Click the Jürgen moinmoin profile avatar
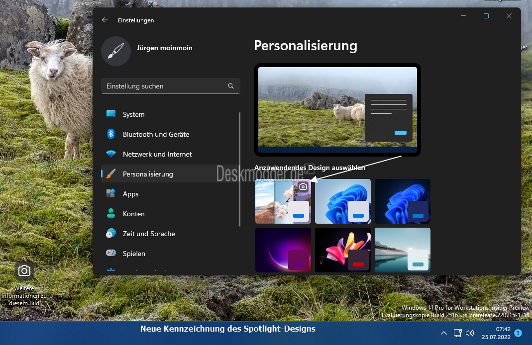 tap(116, 51)
